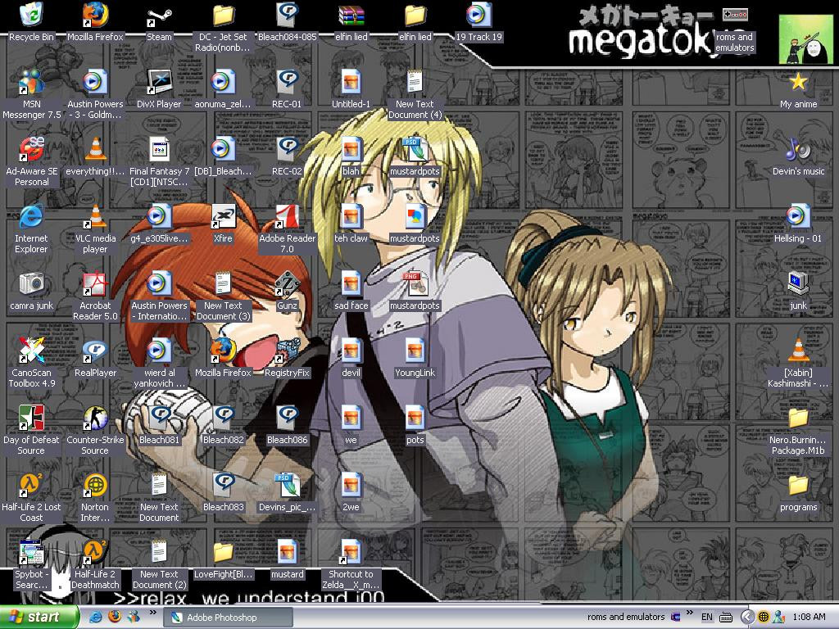Click the RealPlayer desktop shortcut
The height and width of the screenshot is (629, 839).
[95, 351]
